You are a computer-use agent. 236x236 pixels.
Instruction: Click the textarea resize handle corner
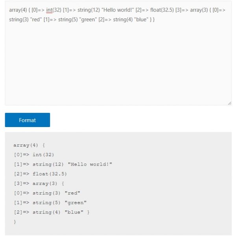[229, 103]
